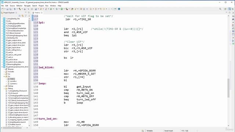The image size is (235, 132).
Task: Select the 20_gpio_output-driver project
Action: point(14,40)
